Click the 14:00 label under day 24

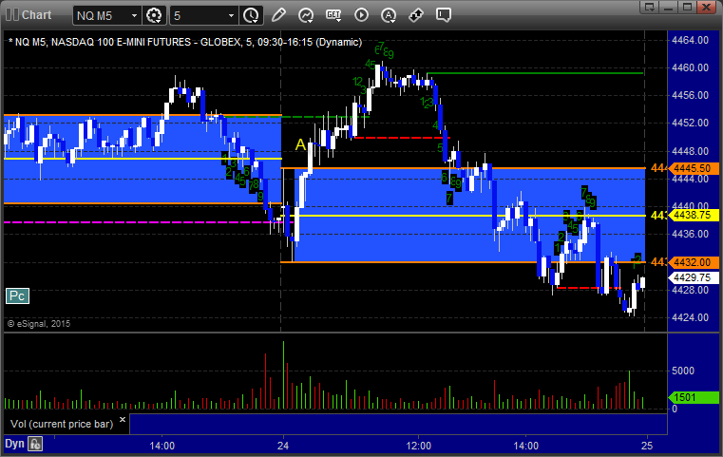[x=526, y=446]
